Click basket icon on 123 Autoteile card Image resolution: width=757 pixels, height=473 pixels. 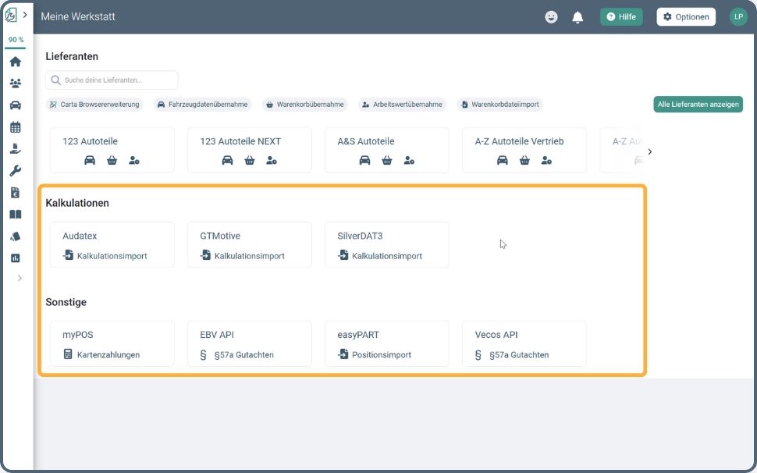coord(112,161)
